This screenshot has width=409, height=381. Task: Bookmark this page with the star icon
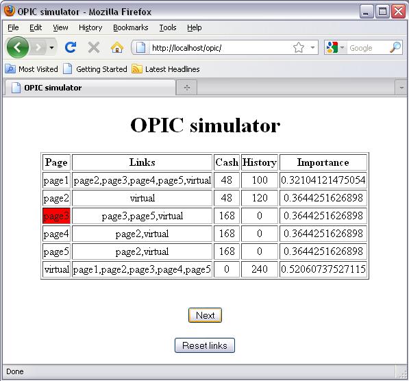tap(299, 47)
